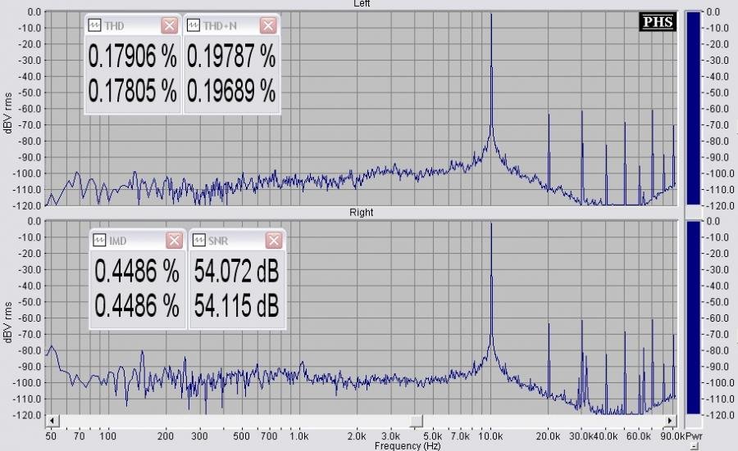Click the SNR window waveform icon
Screen dimensions: 738x451
click(x=198, y=240)
